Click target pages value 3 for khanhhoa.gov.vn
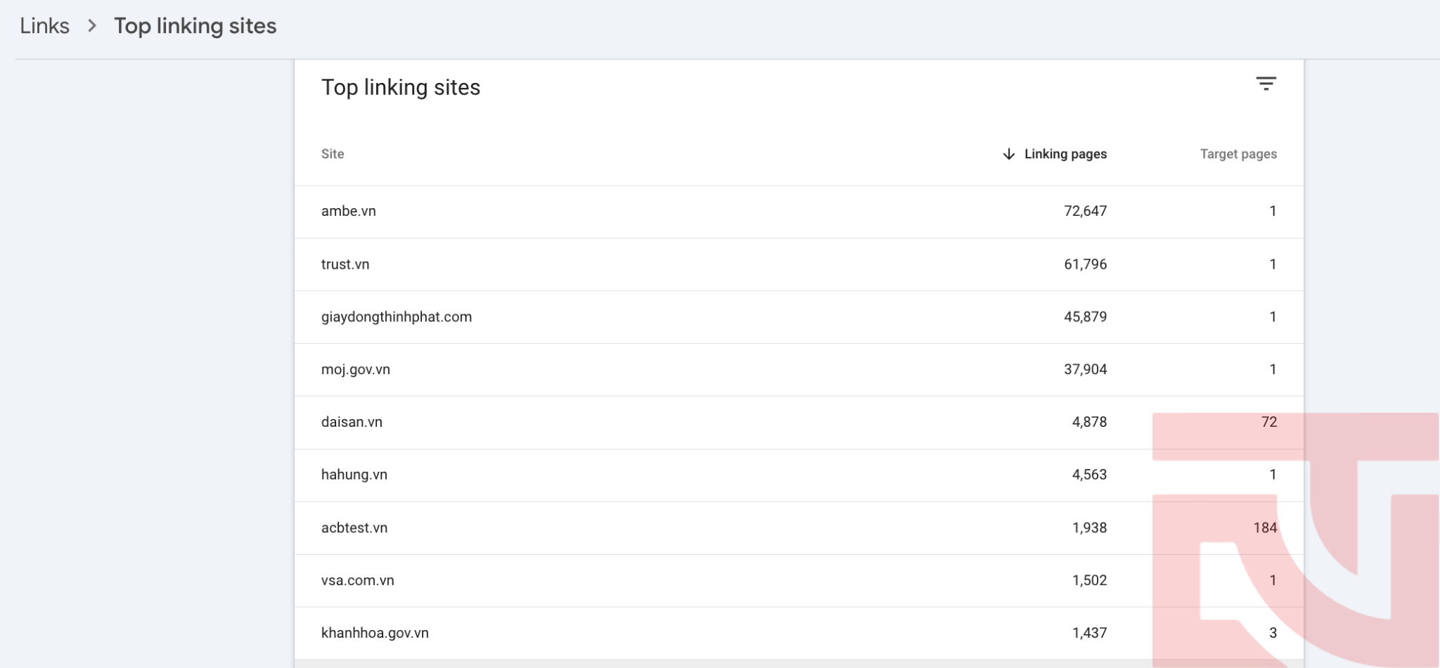Screen dimensions: 1440x668 point(1273,634)
